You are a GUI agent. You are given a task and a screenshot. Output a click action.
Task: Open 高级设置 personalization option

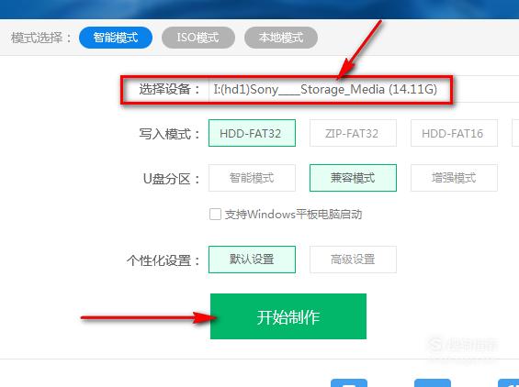[x=353, y=260]
